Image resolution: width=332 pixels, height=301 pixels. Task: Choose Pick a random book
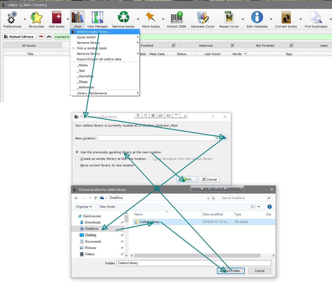(x=105, y=48)
